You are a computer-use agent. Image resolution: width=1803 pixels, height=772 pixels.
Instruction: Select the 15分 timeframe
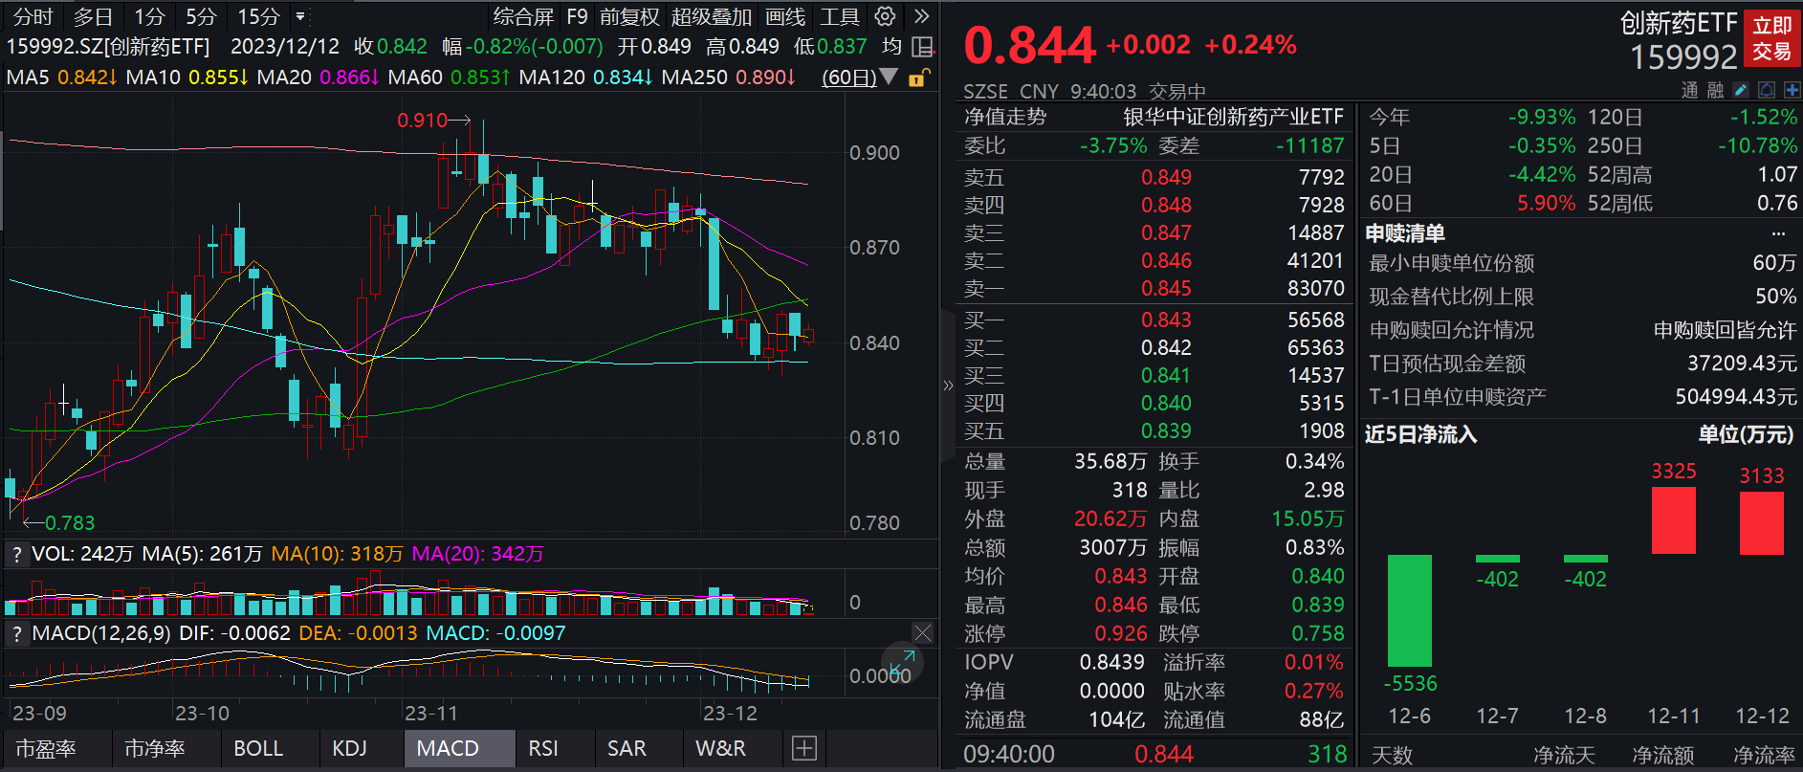258,16
